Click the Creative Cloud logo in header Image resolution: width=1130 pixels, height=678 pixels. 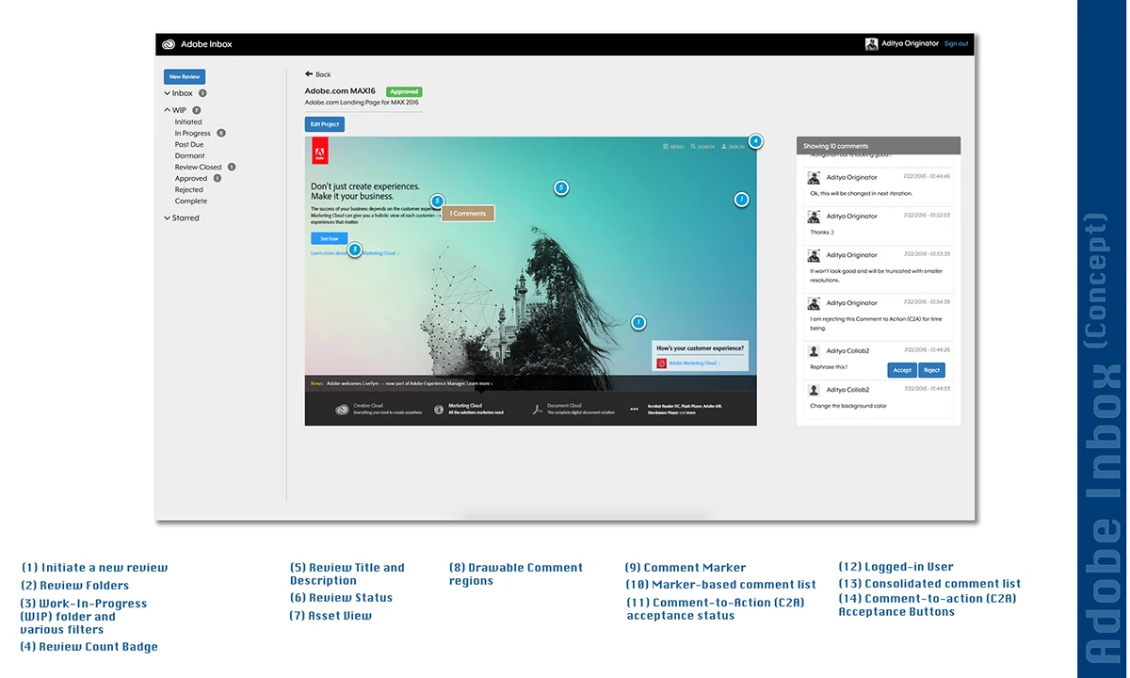pos(169,44)
